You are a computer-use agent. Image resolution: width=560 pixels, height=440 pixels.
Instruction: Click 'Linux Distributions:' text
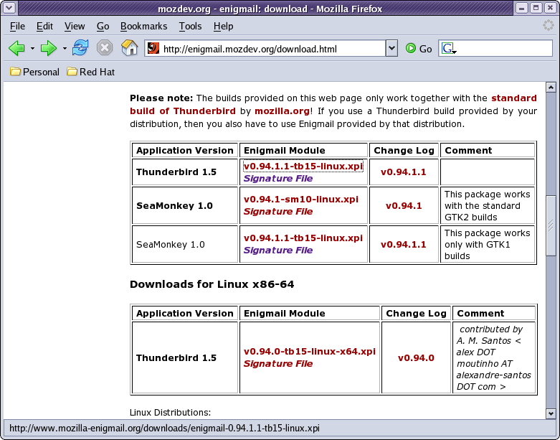tap(170, 412)
